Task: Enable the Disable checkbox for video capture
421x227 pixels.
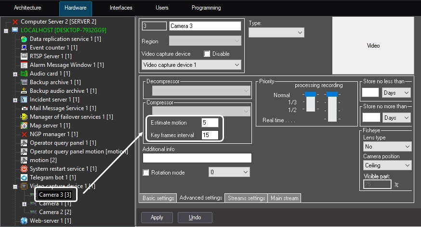Action: 207,54
